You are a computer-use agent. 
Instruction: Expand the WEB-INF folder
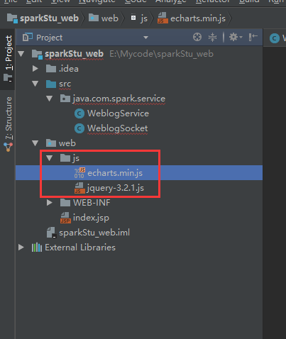click(50, 203)
